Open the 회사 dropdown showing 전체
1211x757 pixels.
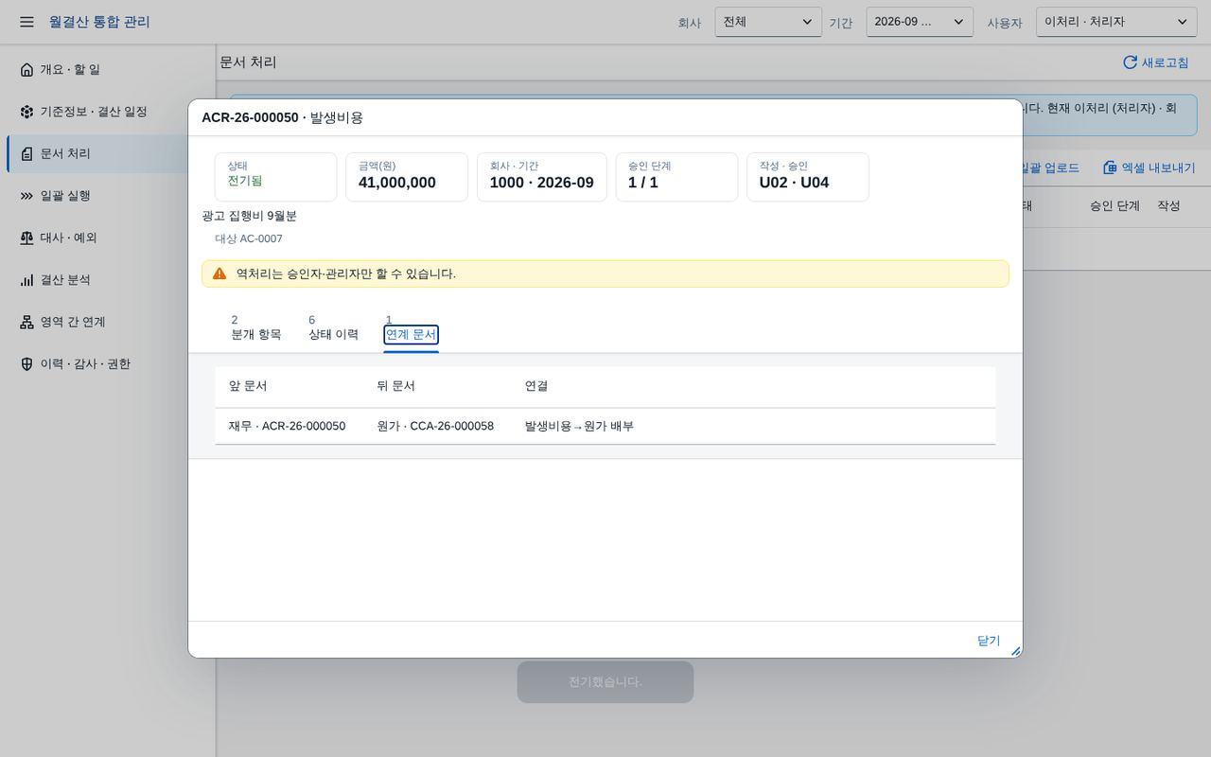click(x=768, y=22)
